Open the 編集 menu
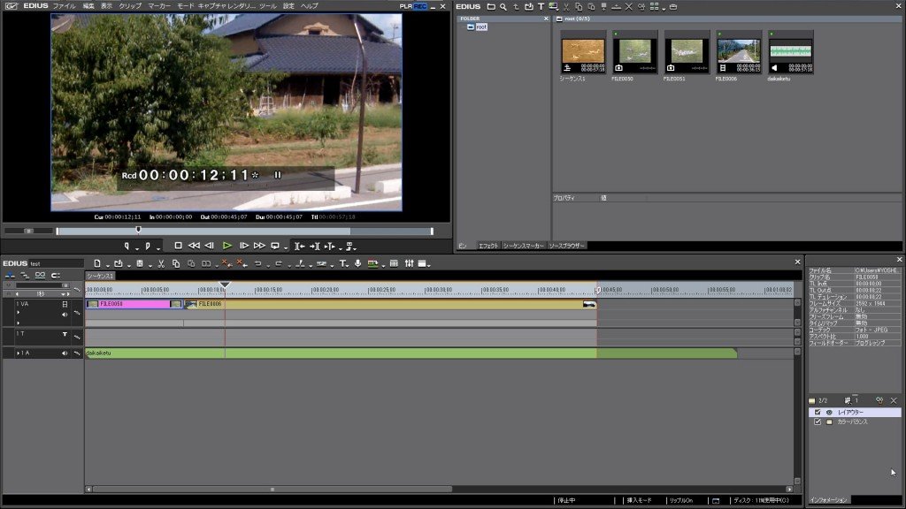906x509 pixels. click(88, 6)
